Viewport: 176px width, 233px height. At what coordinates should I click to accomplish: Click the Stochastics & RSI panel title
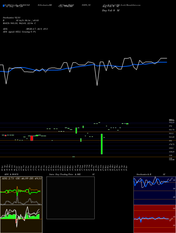point(151,174)
